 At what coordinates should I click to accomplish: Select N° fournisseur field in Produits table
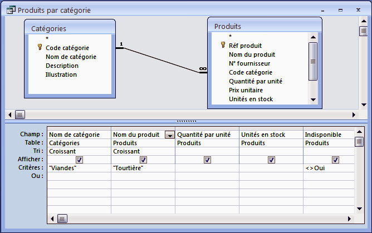tap(249, 63)
